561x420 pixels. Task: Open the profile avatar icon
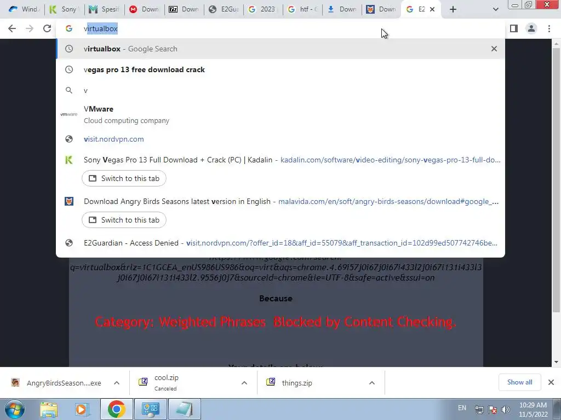(531, 28)
